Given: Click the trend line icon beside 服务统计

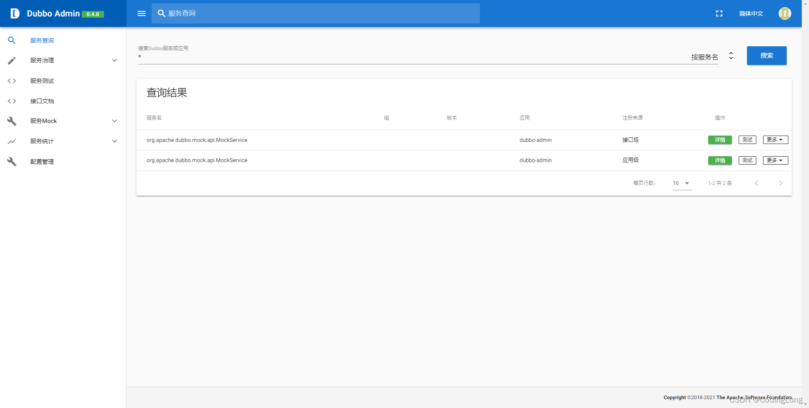Looking at the screenshot, I should (x=12, y=141).
